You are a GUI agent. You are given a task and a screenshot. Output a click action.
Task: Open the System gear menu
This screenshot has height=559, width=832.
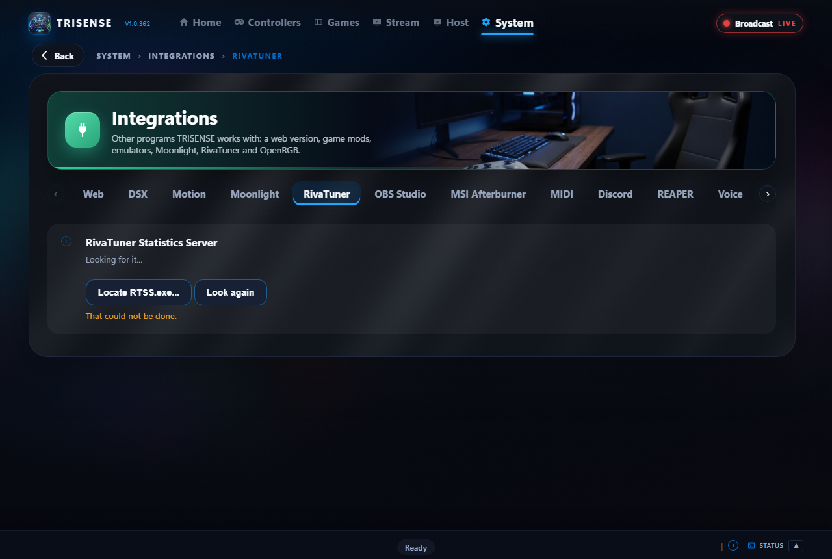click(x=507, y=23)
